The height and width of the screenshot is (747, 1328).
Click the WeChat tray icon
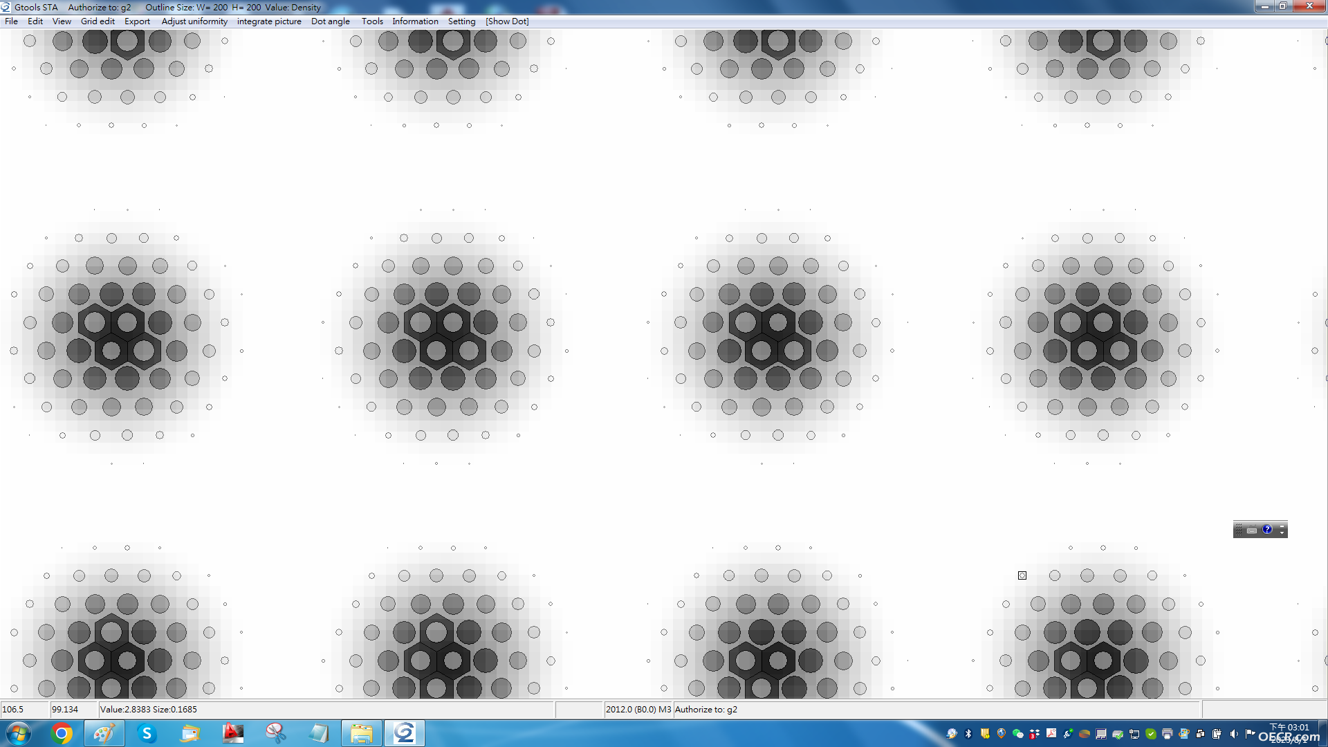(1018, 734)
